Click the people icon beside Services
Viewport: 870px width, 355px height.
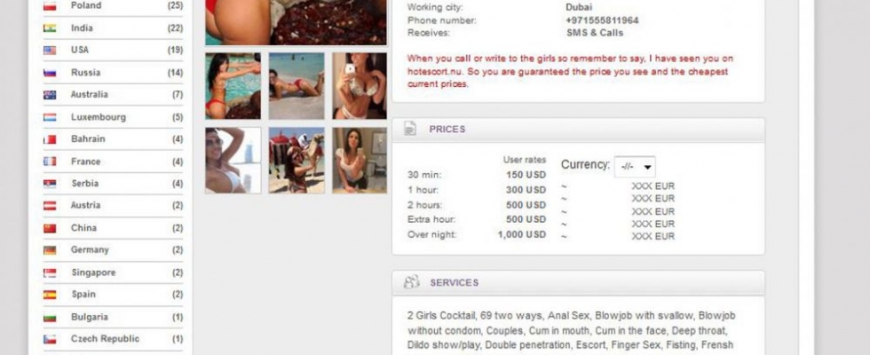411,282
